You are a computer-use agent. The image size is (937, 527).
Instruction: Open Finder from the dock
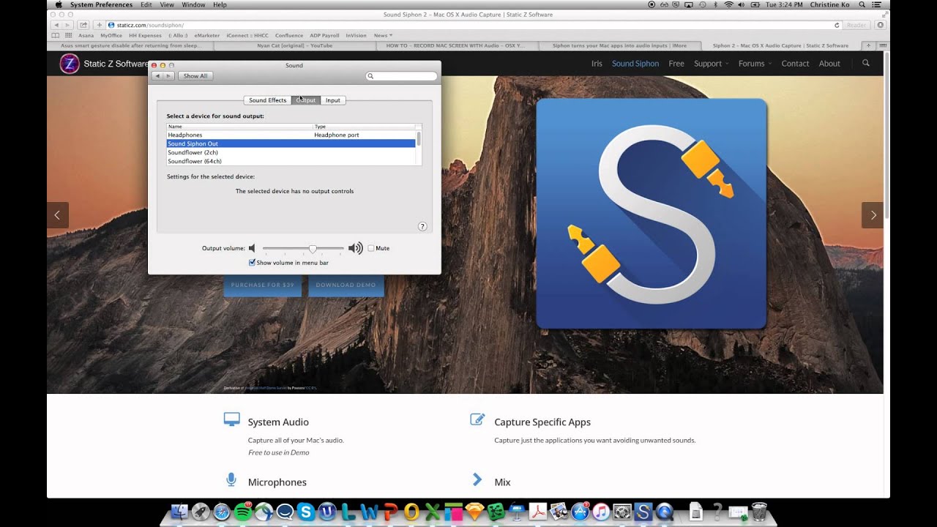point(180,512)
